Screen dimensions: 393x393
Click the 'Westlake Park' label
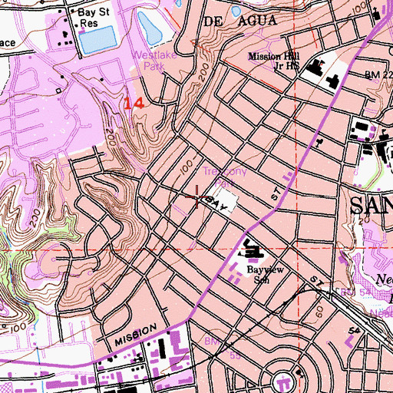[155, 61]
